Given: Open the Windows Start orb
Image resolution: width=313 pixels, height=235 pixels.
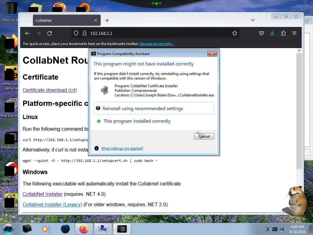Looking at the screenshot, I should [x=8, y=229].
